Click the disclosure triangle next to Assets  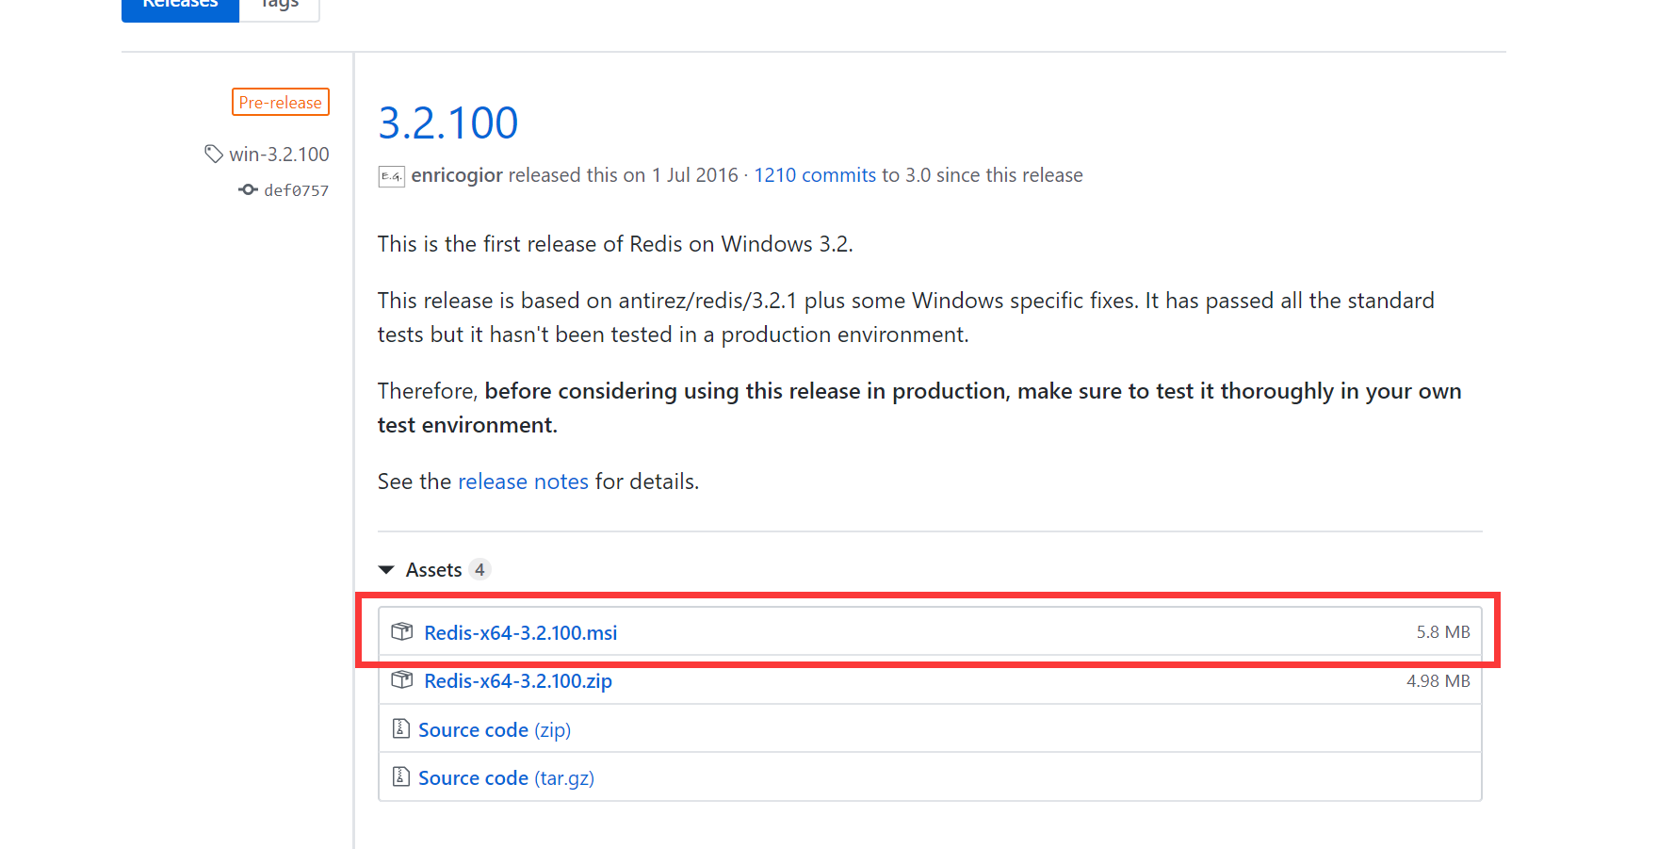tap(387, 569)
